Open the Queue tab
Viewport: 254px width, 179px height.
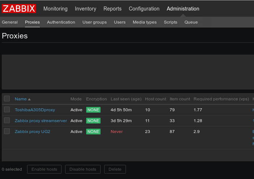[x=191, y=22]
